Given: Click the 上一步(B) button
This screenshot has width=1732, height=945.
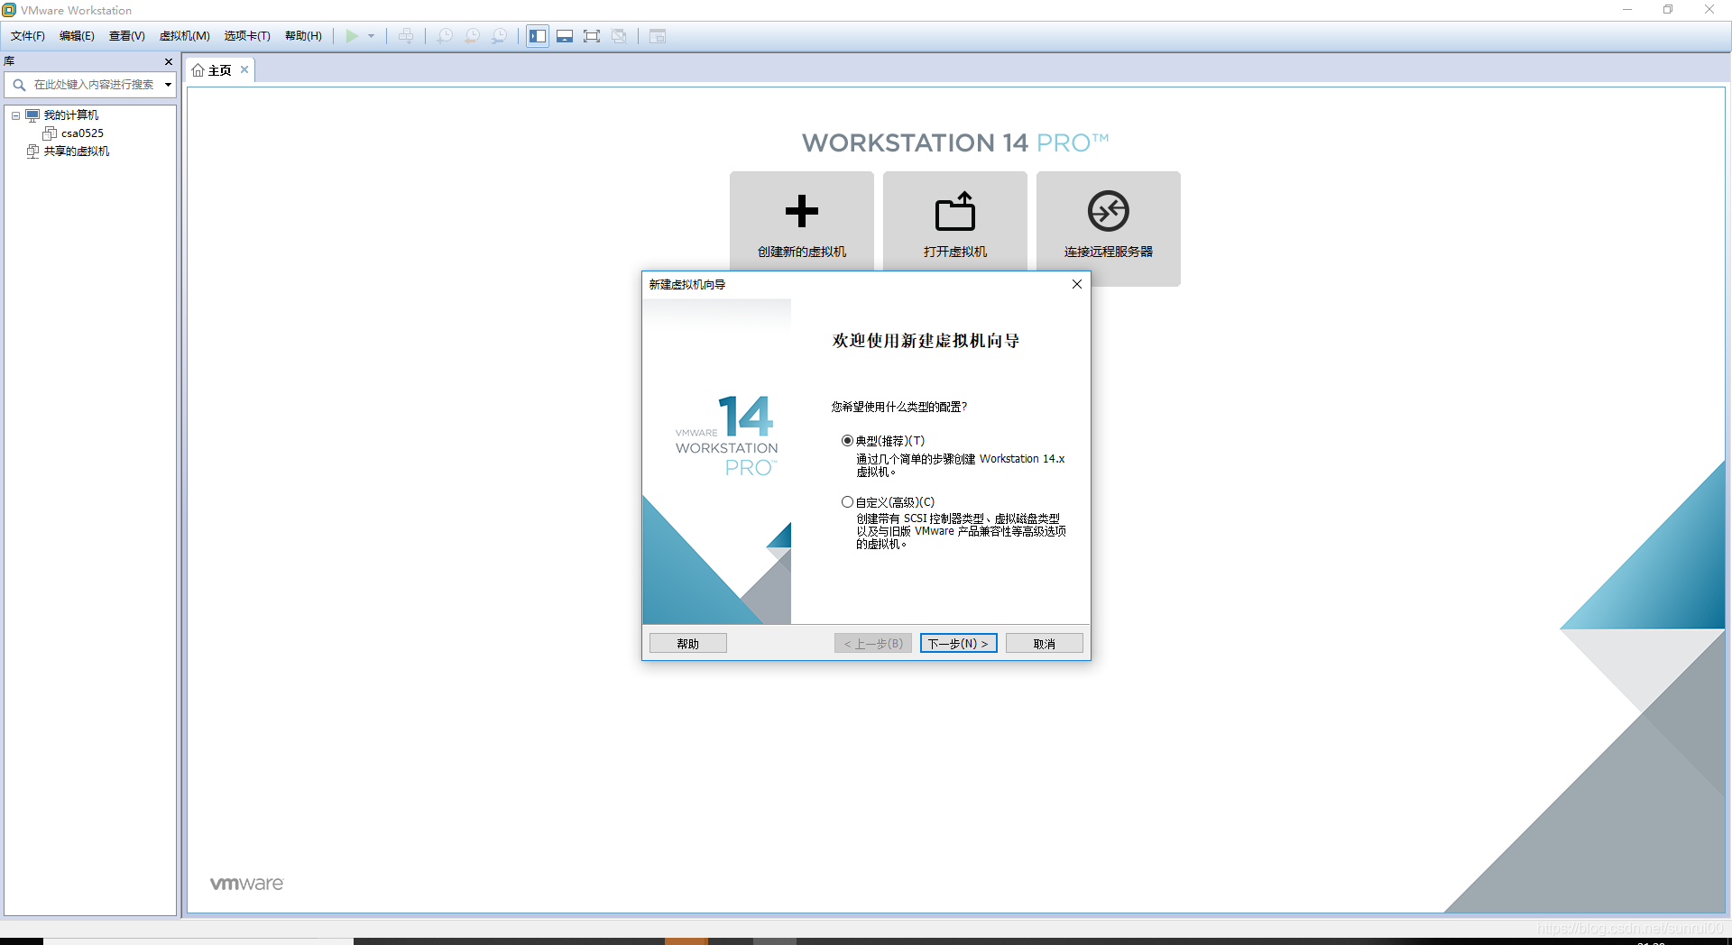Looking at the screenshot, I should 873,644.
